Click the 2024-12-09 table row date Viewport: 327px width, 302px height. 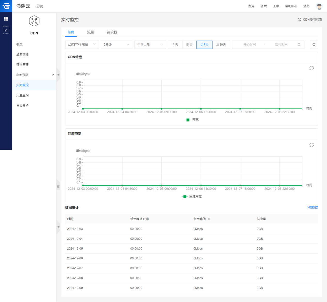click(x=75, y=288)
